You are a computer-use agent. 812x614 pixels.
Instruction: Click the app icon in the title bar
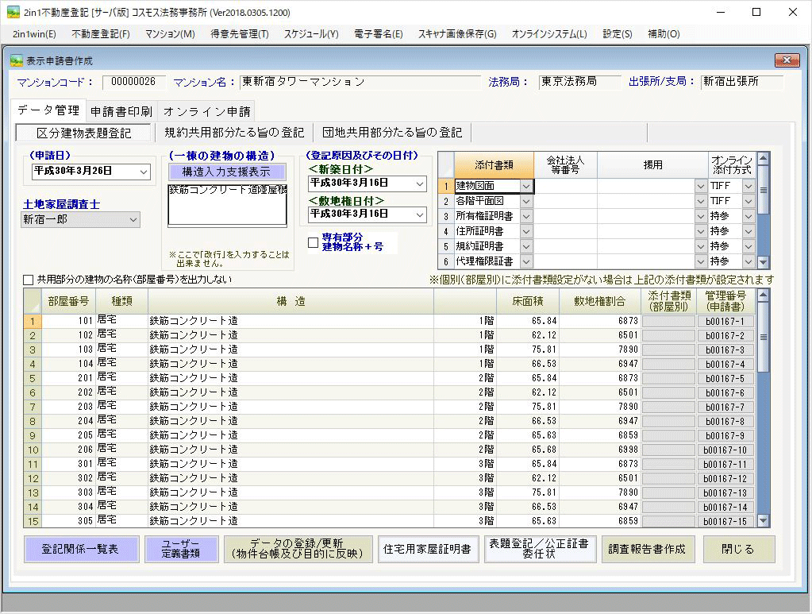(x=13, y=13)
